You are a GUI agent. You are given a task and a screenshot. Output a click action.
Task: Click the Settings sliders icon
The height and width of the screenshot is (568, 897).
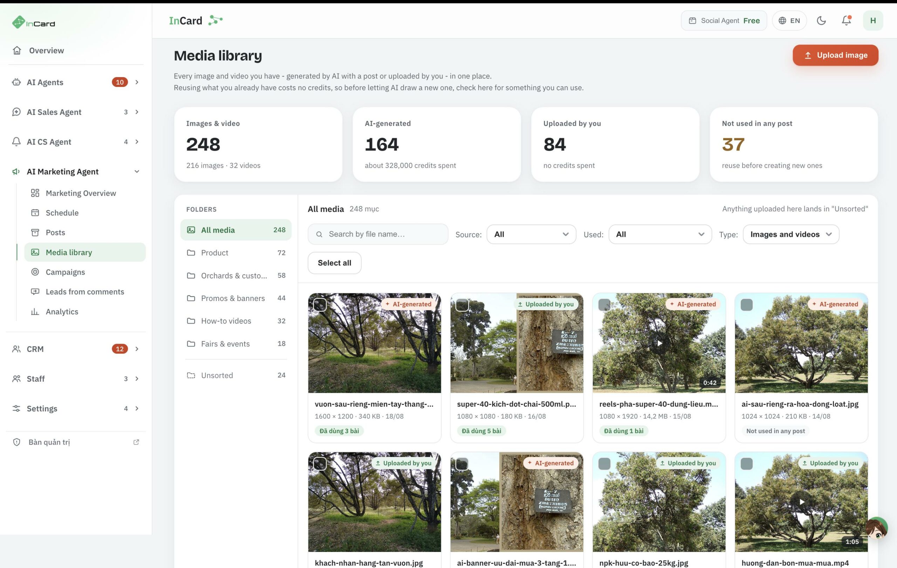[x=16, y=409]
